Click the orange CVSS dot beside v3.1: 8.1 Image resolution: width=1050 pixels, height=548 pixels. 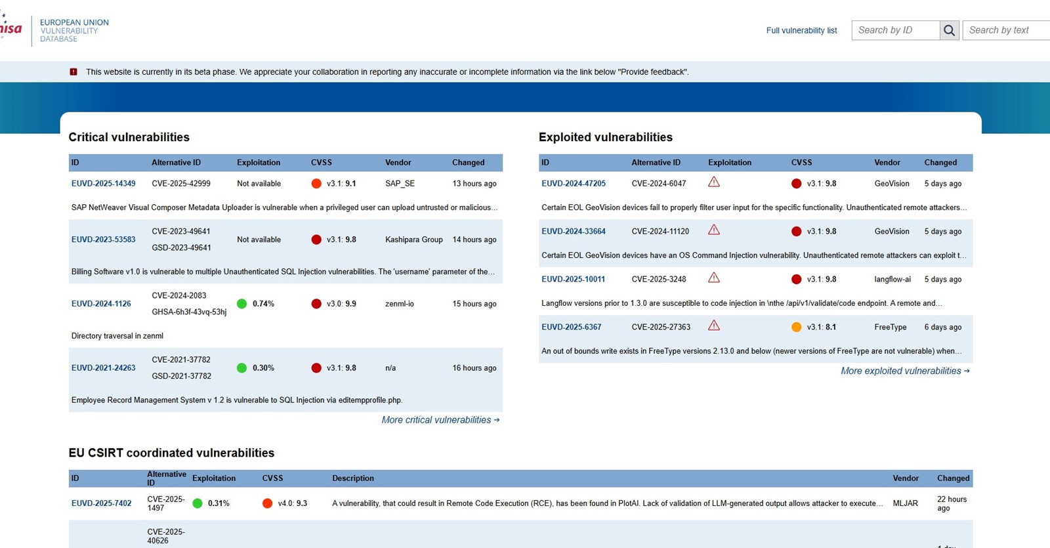click(x=797, y=327)
